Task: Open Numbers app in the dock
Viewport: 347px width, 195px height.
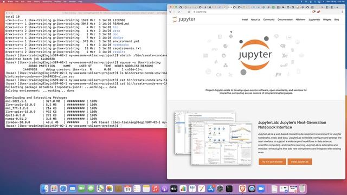Action: click(x=183, y=189)
